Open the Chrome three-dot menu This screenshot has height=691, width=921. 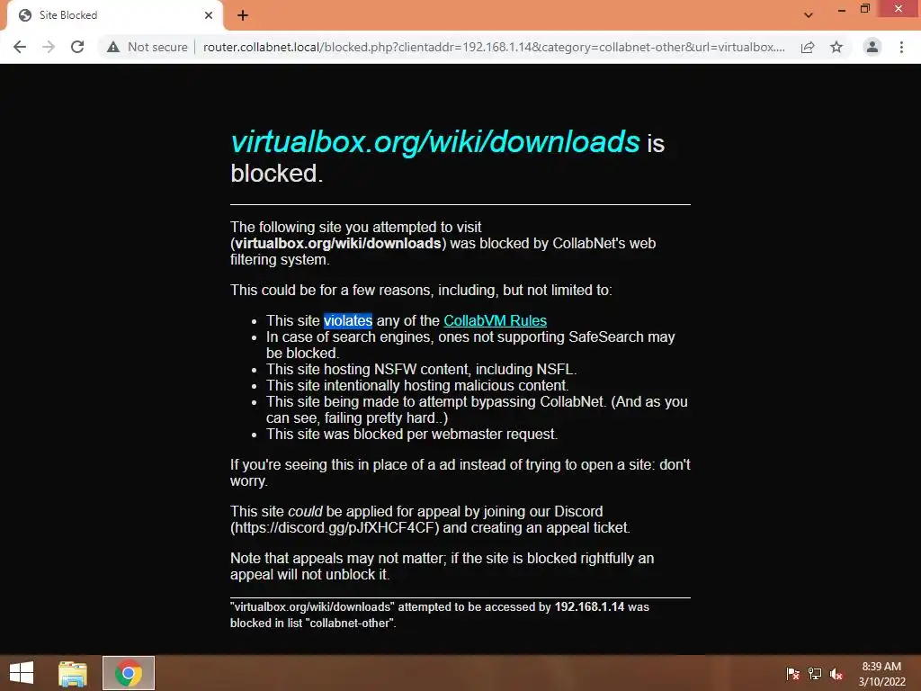point(901,47)
